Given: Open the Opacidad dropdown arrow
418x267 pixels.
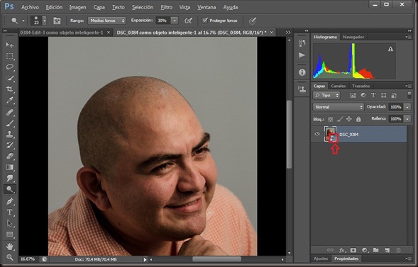Looking at the screenshot, I should [x=407, y=107].
